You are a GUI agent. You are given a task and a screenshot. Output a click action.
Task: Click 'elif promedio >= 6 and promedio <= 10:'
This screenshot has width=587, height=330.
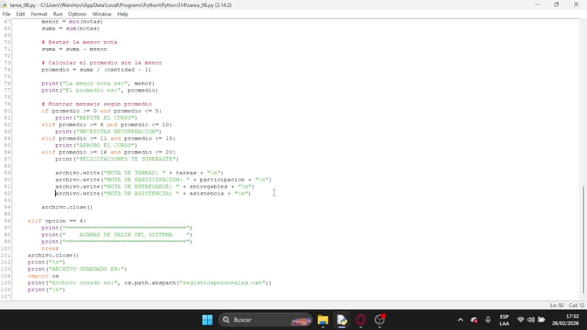coord(107,125)
